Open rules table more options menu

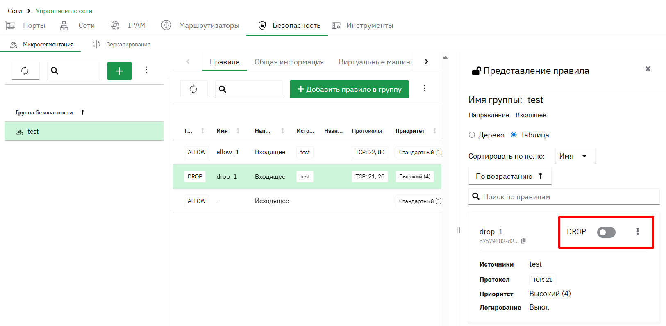[424, 88]
